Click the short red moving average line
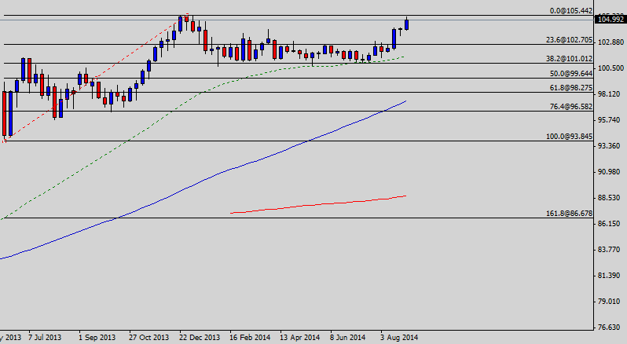This screenshot has width=627, height=344. coord(314,206)
